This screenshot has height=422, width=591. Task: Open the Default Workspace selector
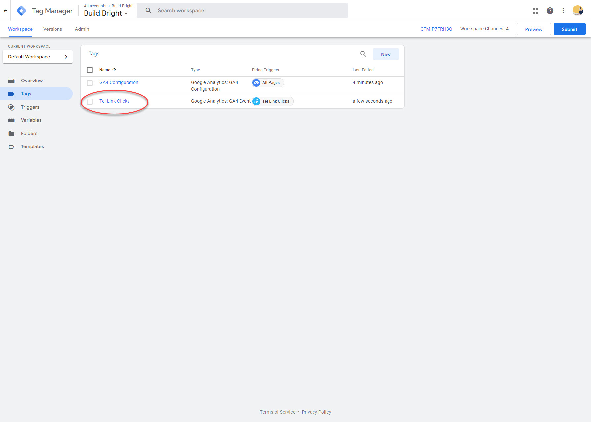click(x=38, y=57)
